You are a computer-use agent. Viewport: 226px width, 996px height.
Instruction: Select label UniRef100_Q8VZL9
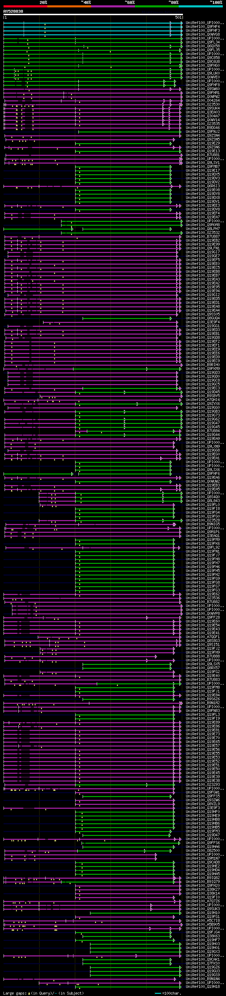click(203, 804)
